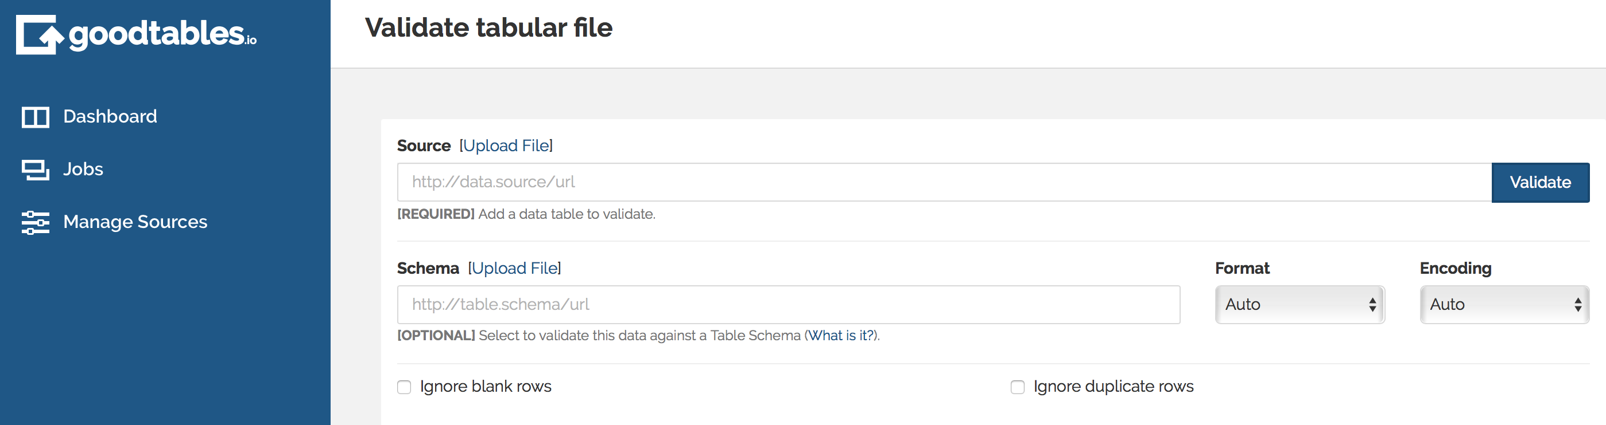Click the Ignore blank rows label
This screenshot has height=425, width=1606.
click(486, 387)
